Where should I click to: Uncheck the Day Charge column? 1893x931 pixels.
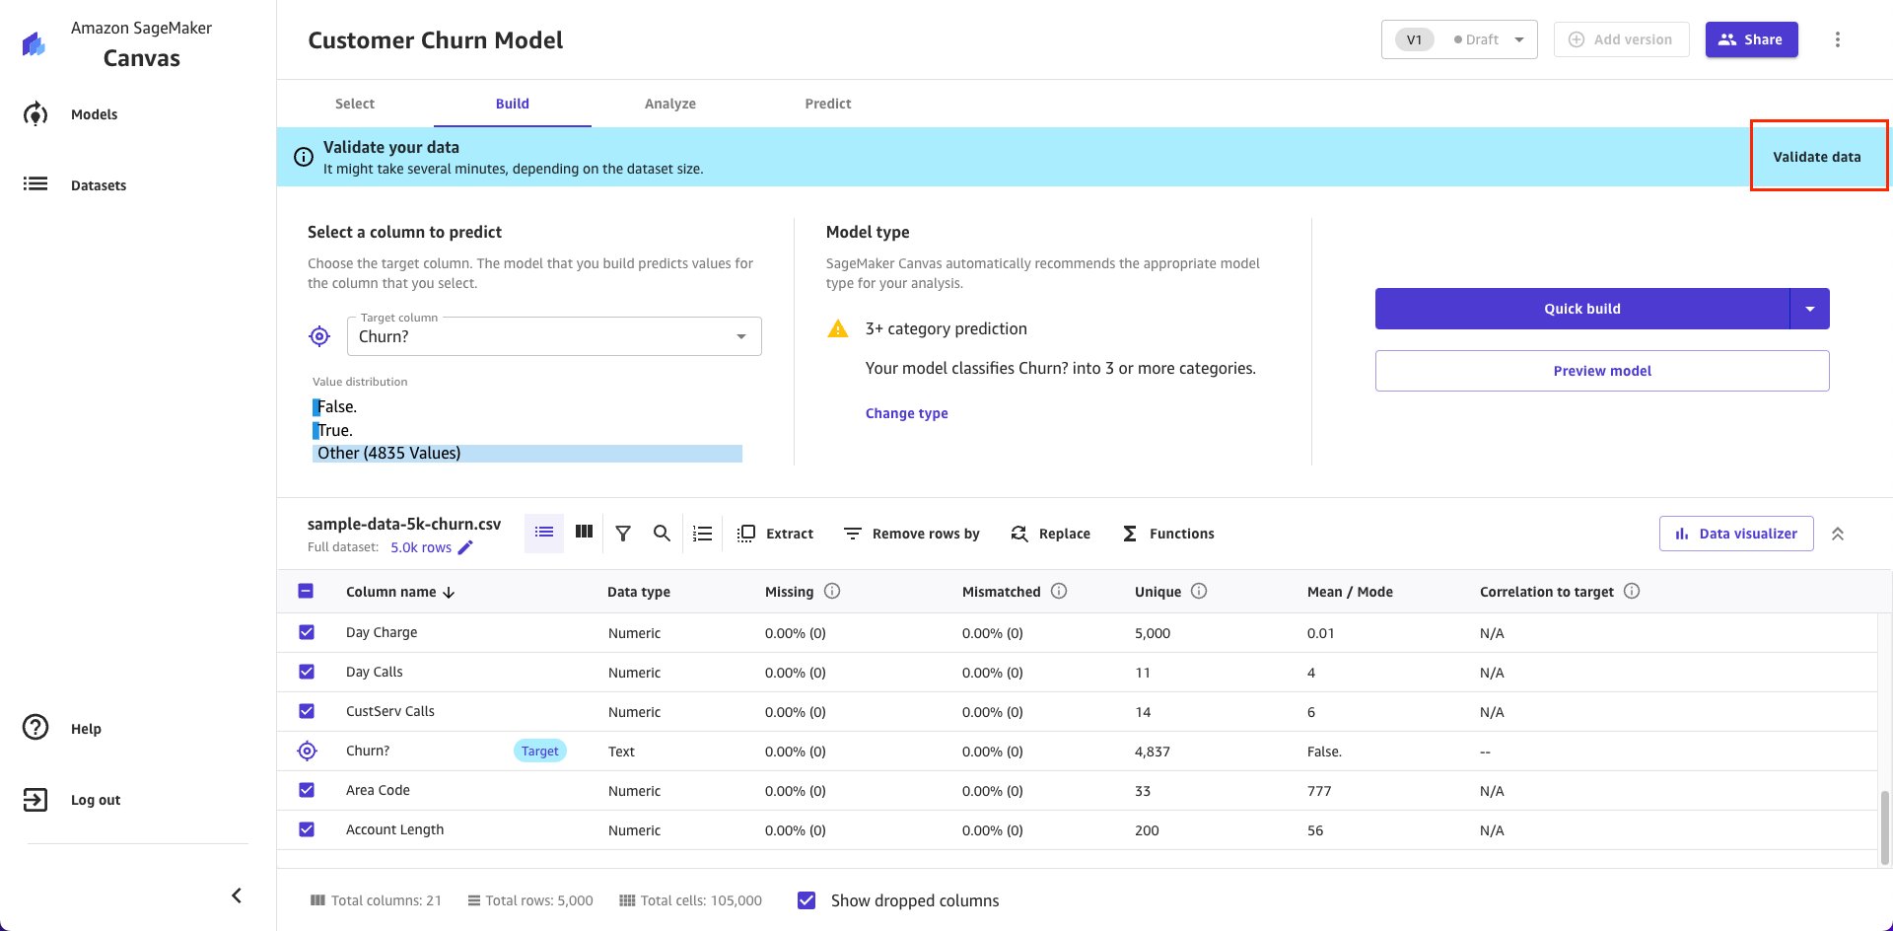[x=307, y=632]
